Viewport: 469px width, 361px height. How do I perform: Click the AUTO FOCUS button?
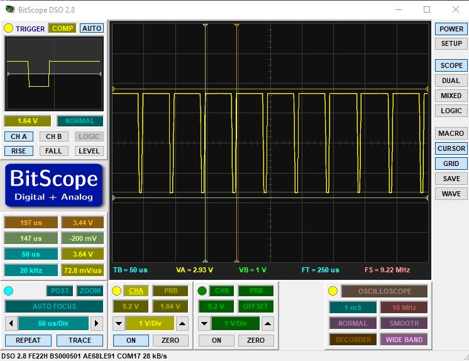click(54, 306)
